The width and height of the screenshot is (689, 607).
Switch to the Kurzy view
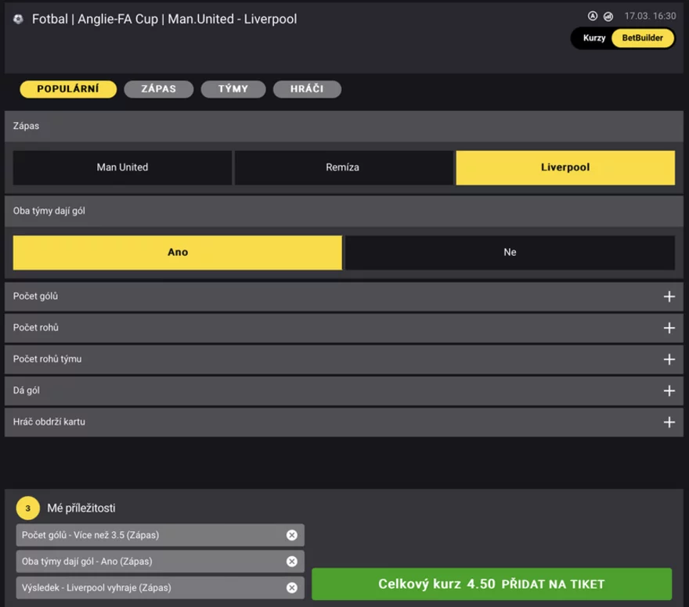point(594,38)
